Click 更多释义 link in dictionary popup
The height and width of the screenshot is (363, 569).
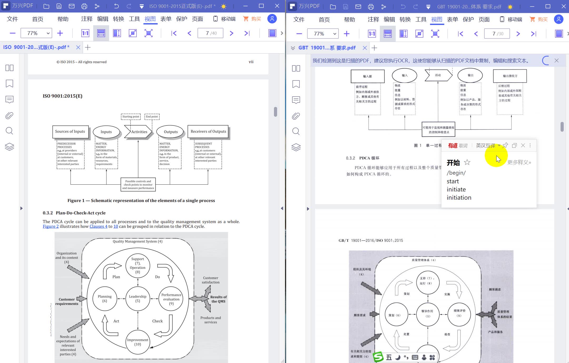(x=519, y=162)
